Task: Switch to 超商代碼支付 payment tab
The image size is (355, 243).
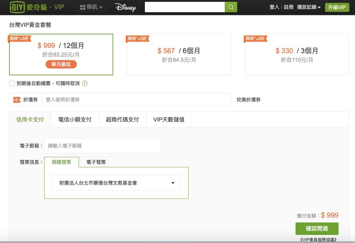Action: coord(122,120)
